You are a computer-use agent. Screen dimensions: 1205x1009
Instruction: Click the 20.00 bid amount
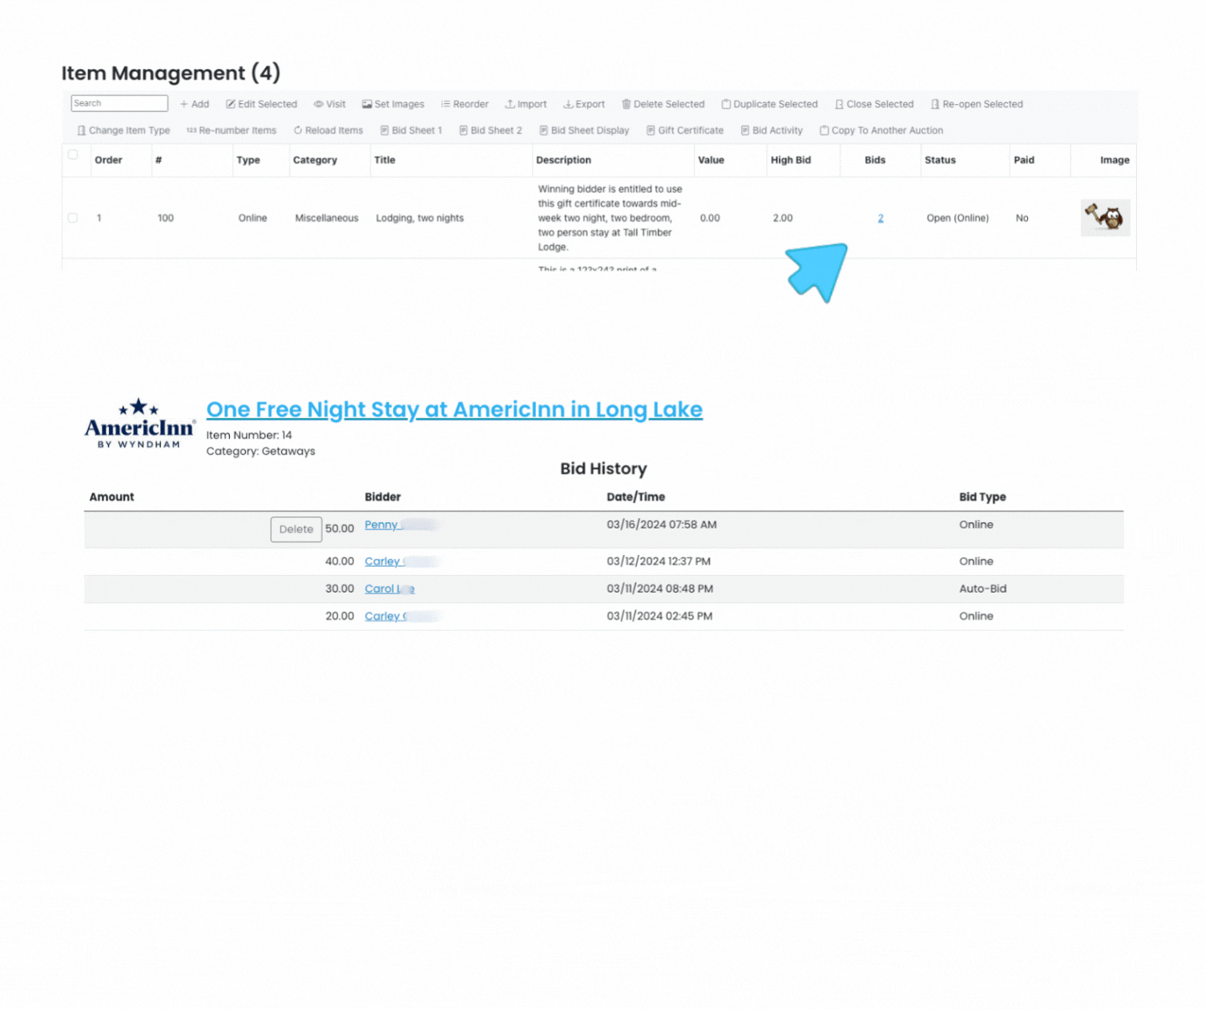pos(340,616)
